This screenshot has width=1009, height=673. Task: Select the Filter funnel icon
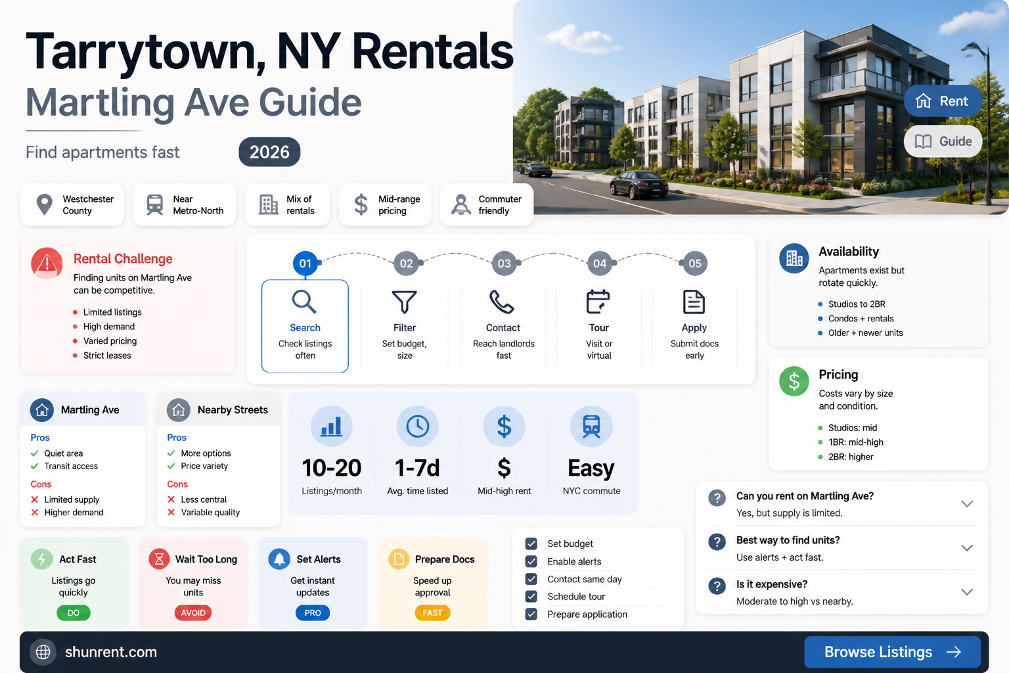[405, 302]
